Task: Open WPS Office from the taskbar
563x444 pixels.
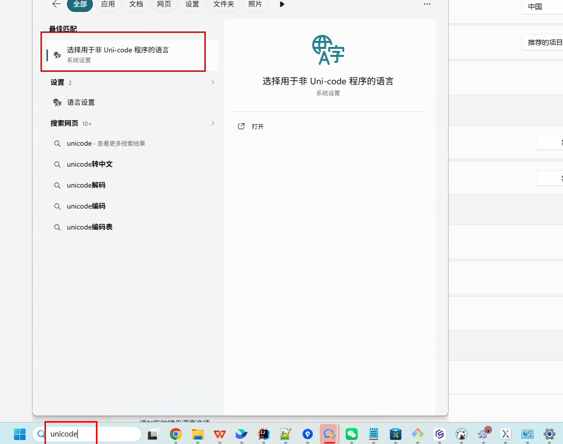Action: coord(219,434)
